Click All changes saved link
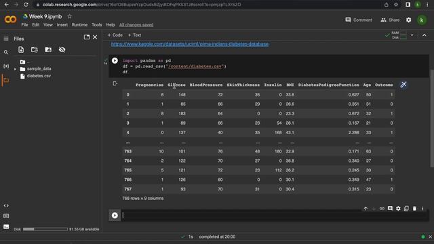 click(136, 25)
